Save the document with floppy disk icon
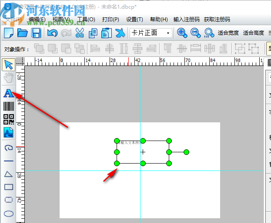 pyautogui.click(x=36, y=33)
